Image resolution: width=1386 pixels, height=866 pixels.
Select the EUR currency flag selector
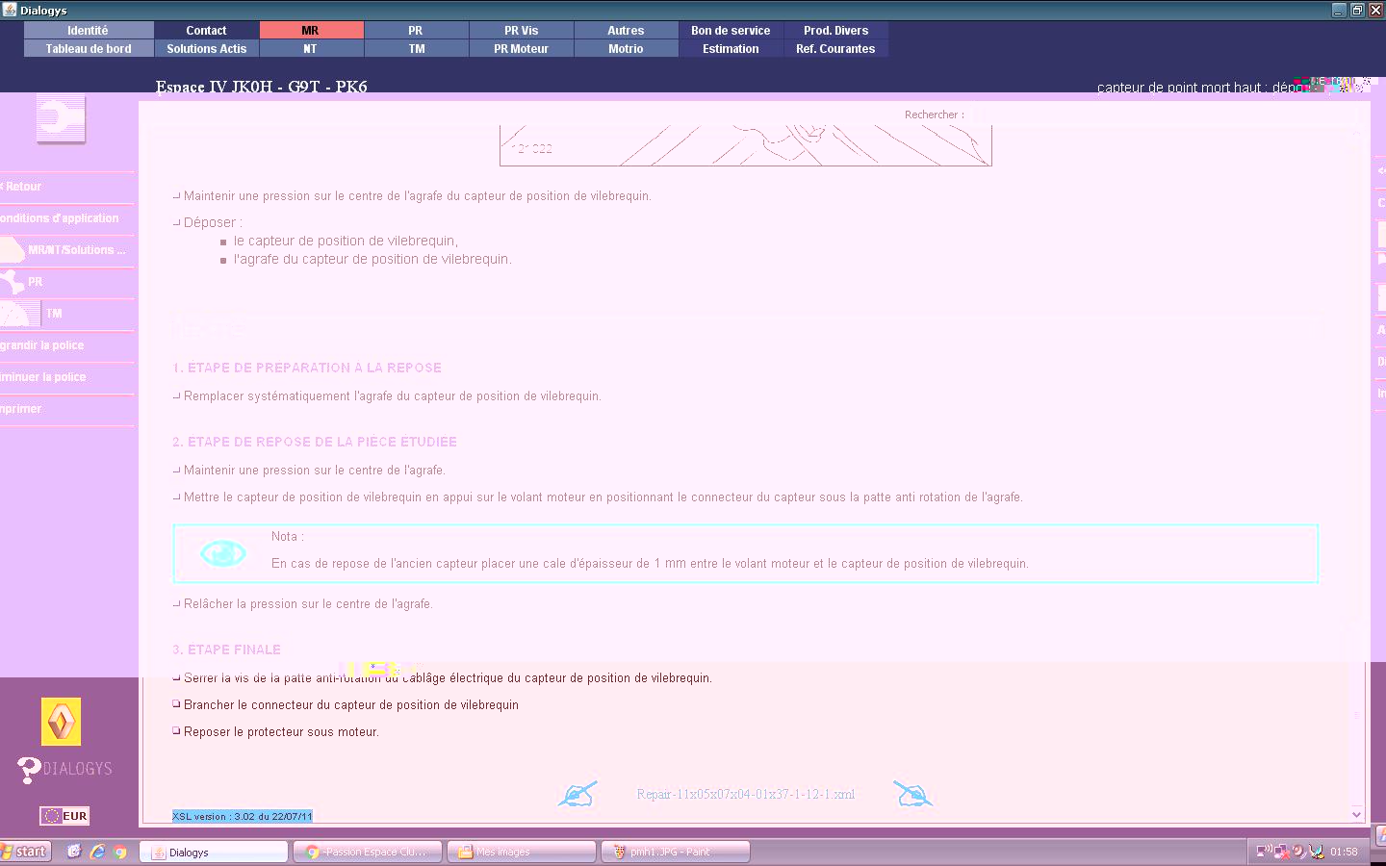64,816
